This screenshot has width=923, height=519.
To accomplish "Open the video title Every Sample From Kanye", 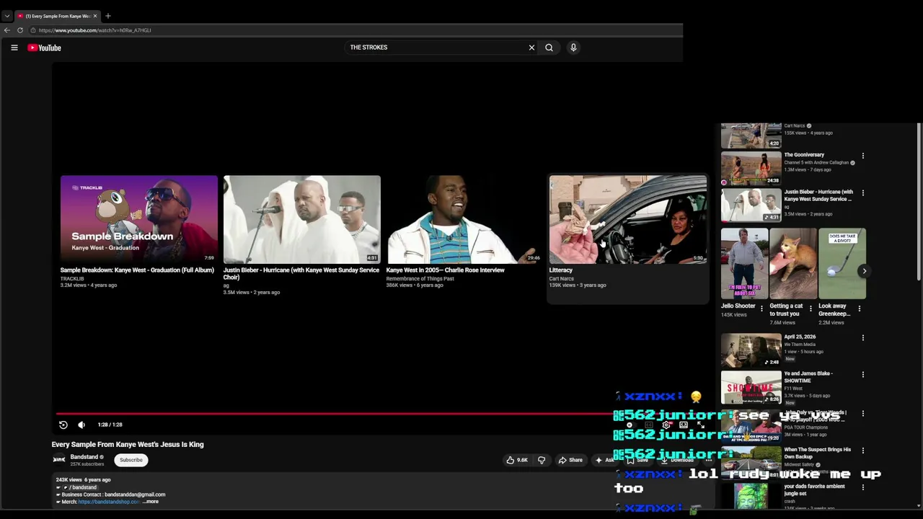I will [128, 445].
